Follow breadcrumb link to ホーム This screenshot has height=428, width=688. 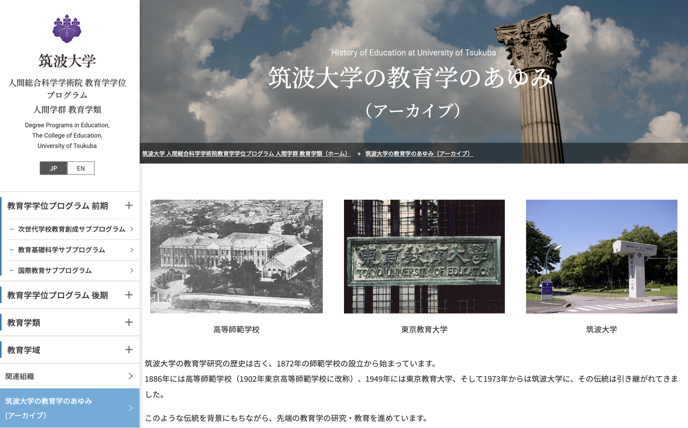point(246,153)
